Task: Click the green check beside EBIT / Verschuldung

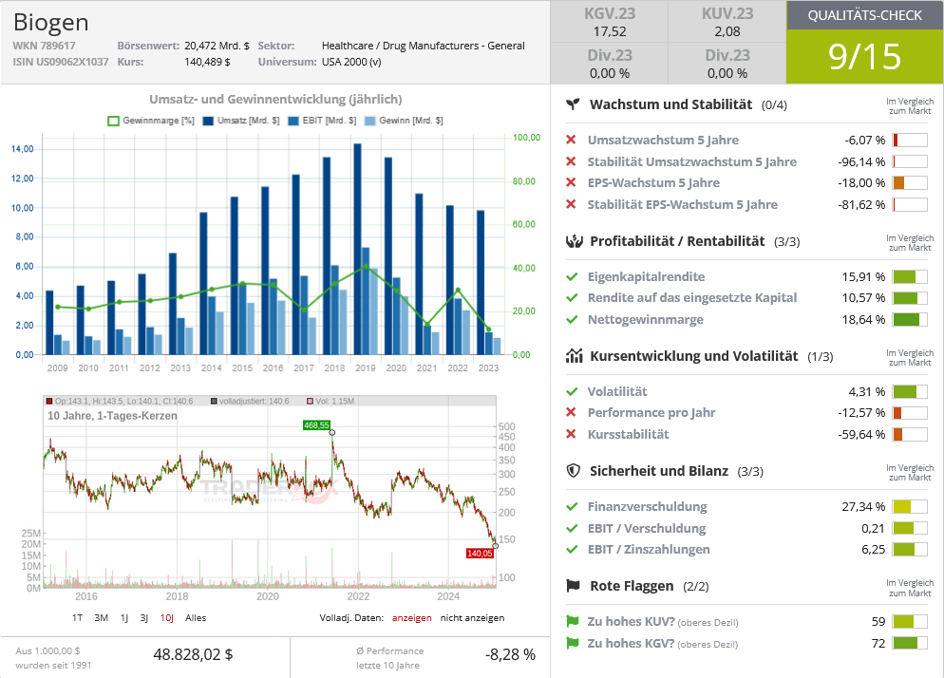Action: pos(572,529)
